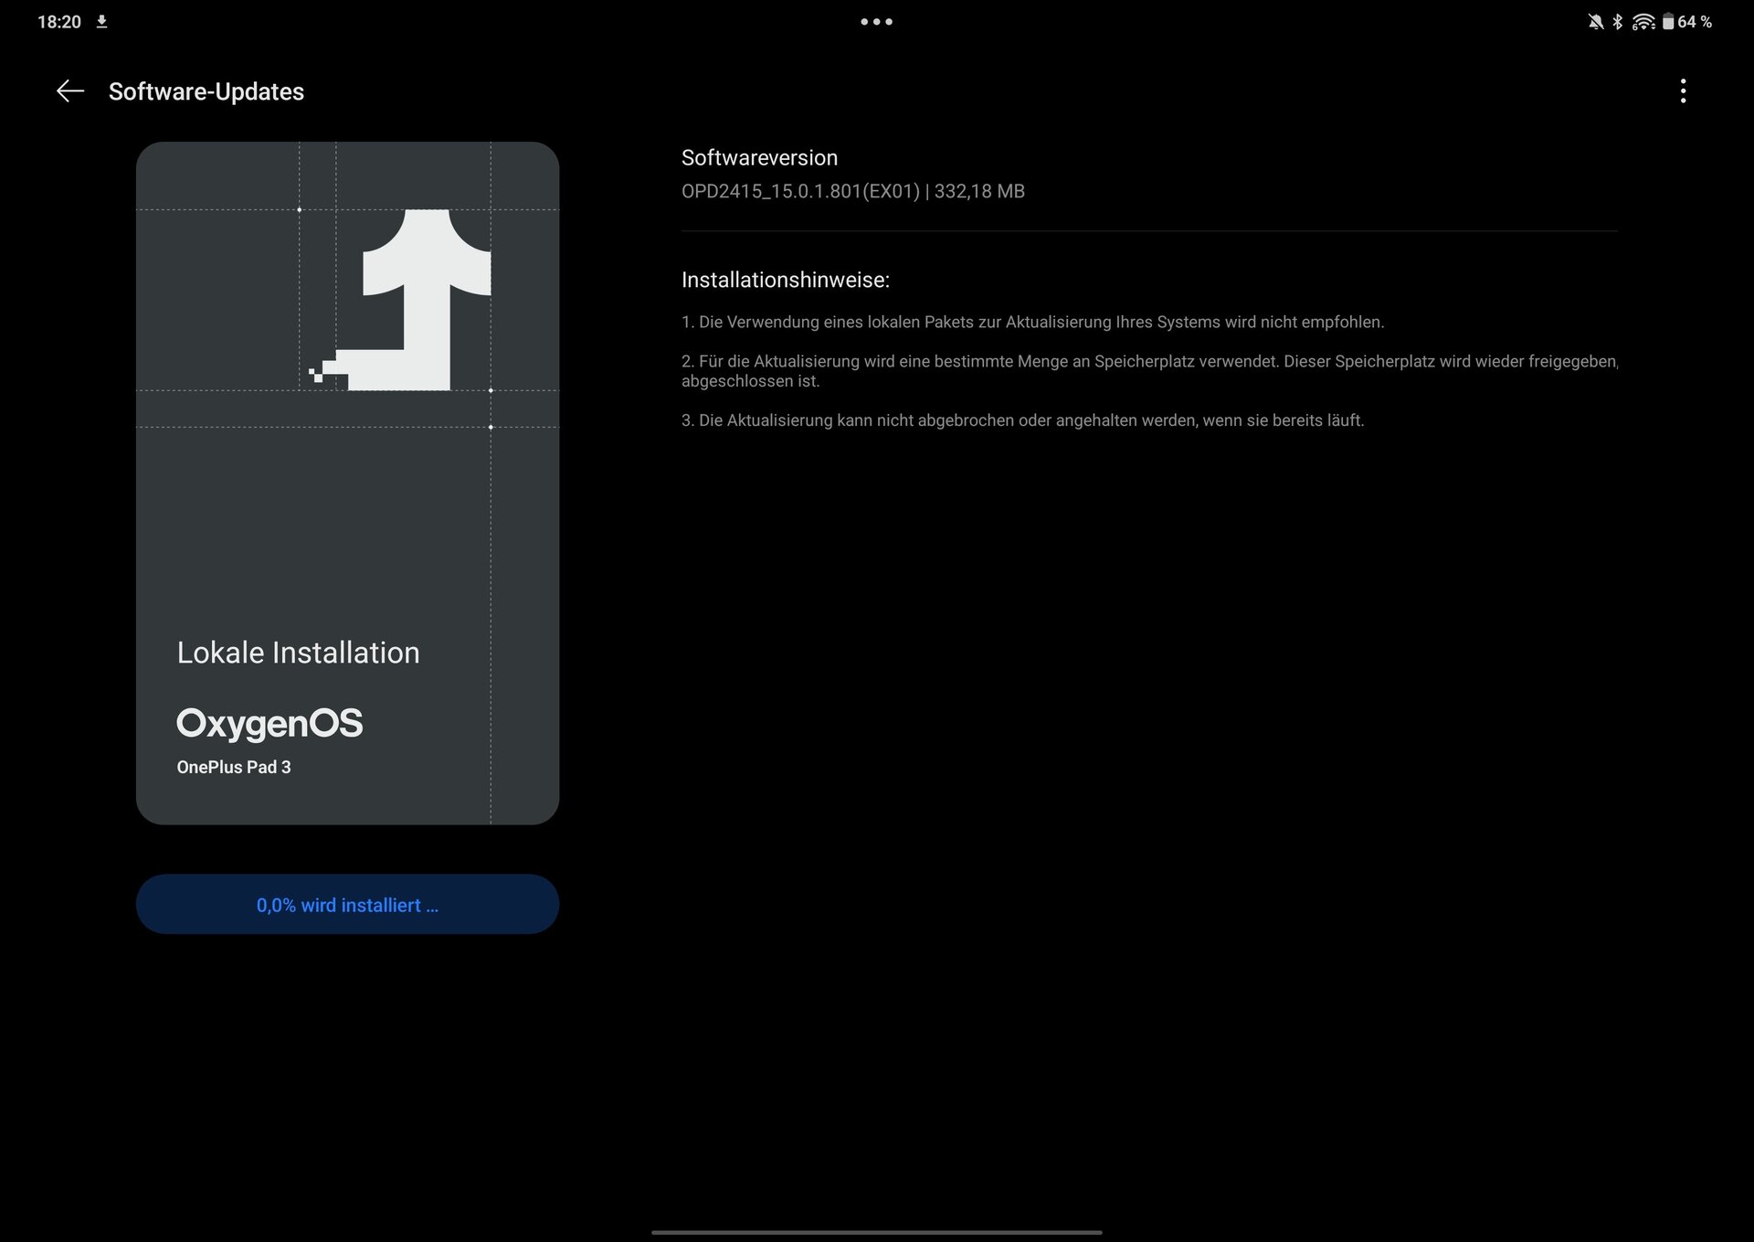1754x1242 pixels.
Task: Tap the 'Lokale Installation' heading
Action: pyautogui.click(x=298, y=653)
